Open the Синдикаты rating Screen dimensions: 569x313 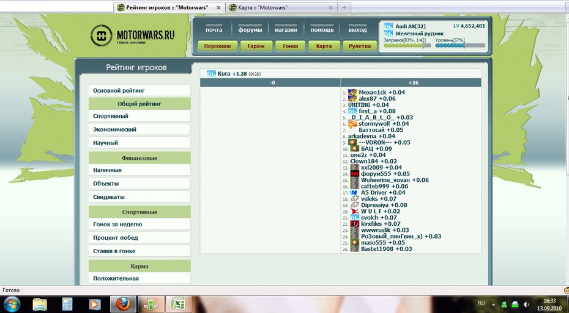coord(139,197)
